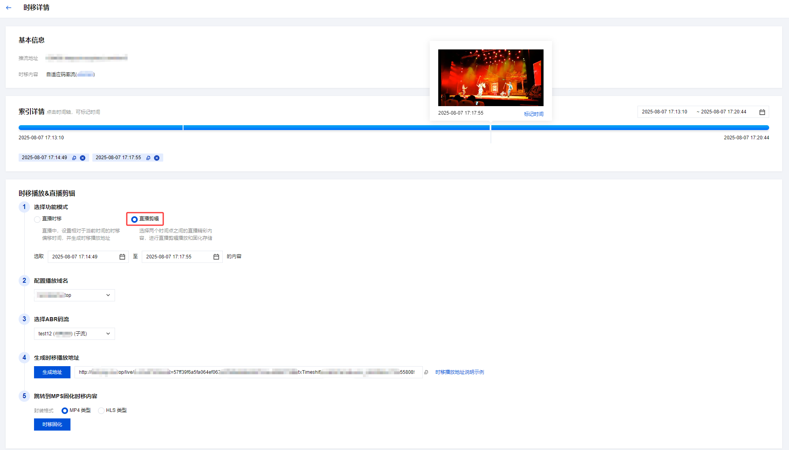Screen dimensions: 789x450
Task: Select the 直播剪辑 mode radio button
Action: click(x=134, y=219)
